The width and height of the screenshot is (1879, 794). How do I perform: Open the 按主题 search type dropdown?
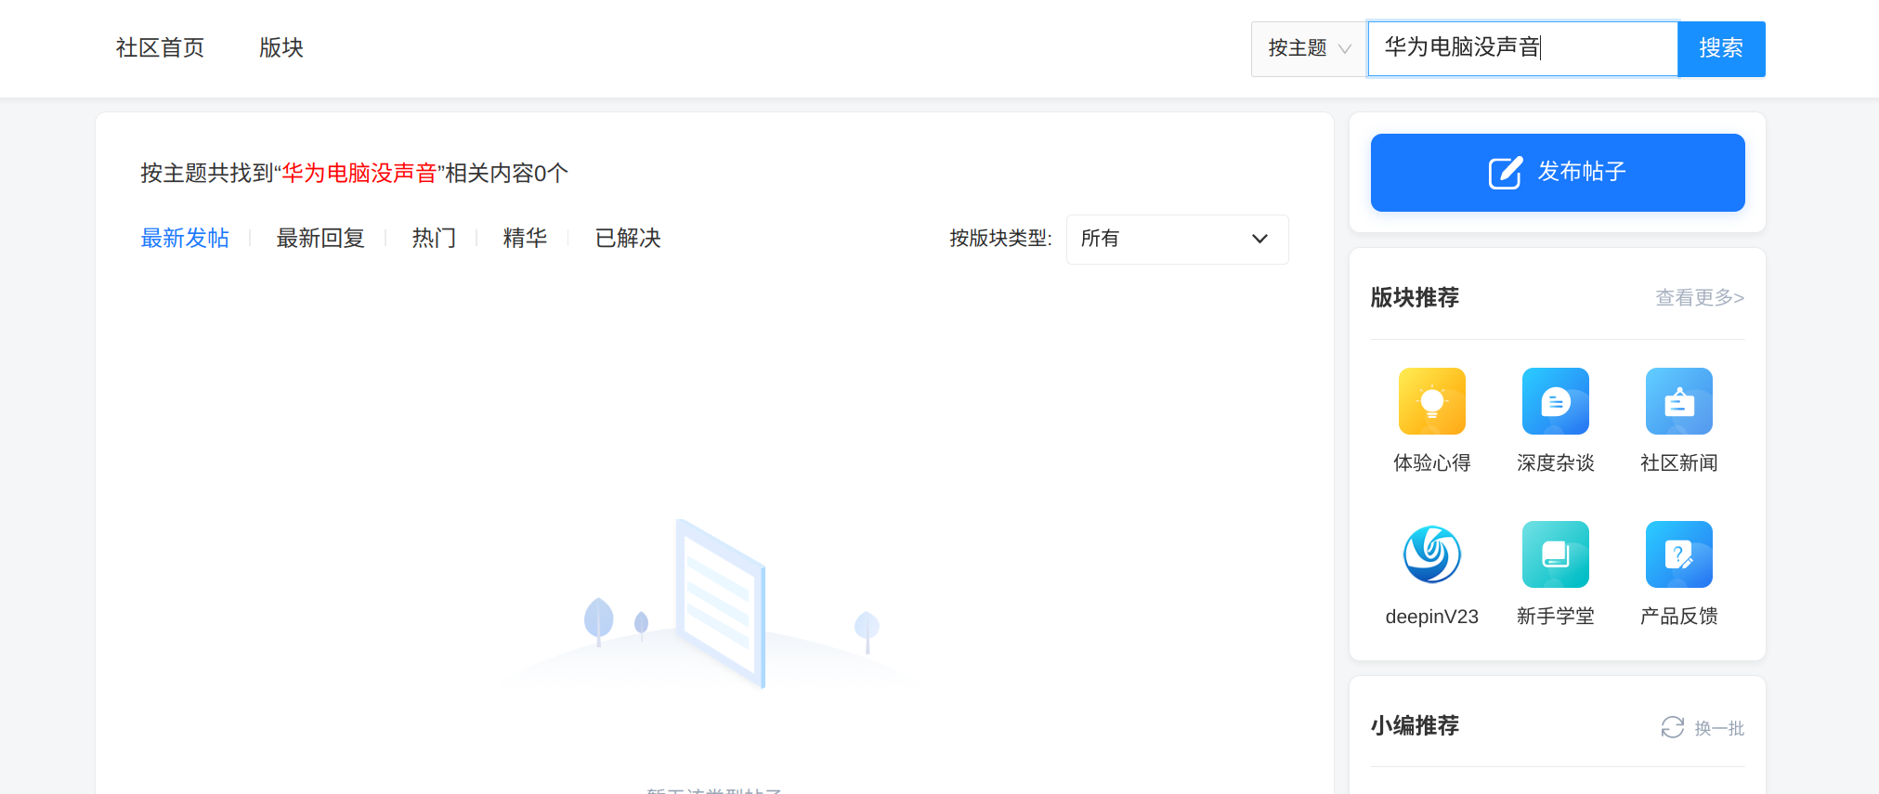pyautogui.click(x=1309, y=48)
